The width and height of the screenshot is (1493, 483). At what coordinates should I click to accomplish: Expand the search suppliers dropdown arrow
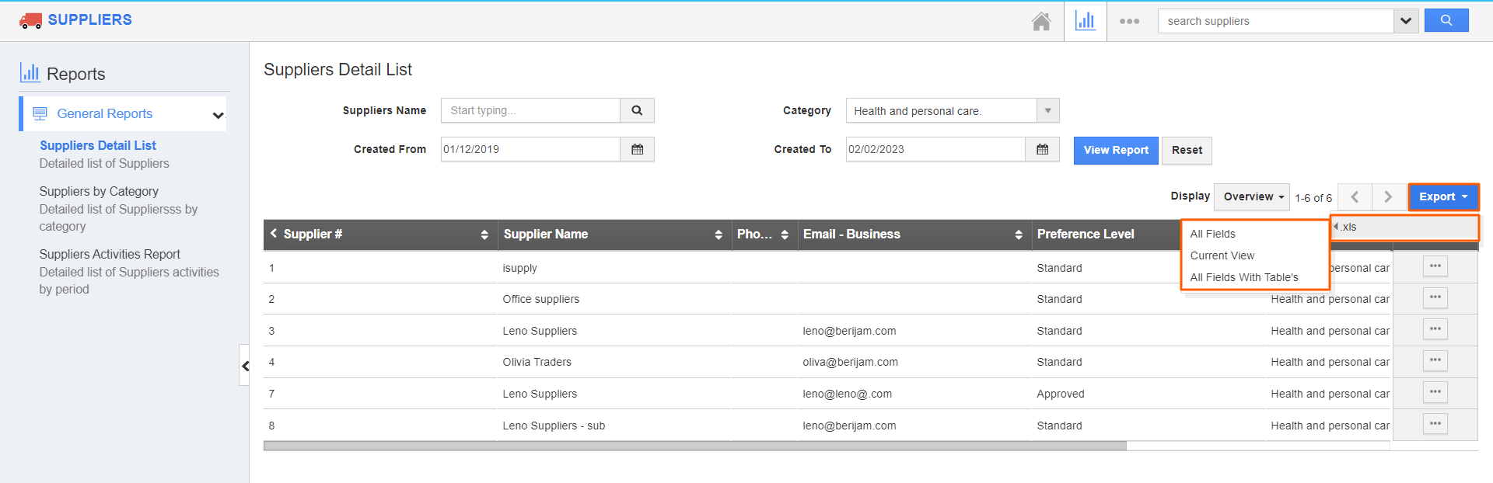[1406, 21]
